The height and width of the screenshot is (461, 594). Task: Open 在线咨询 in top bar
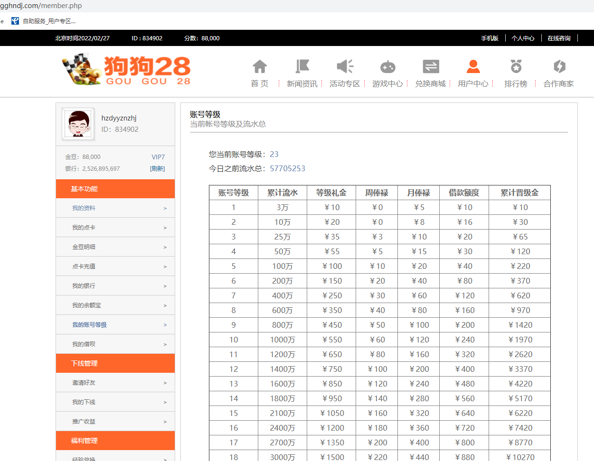[x=559, y=38]
